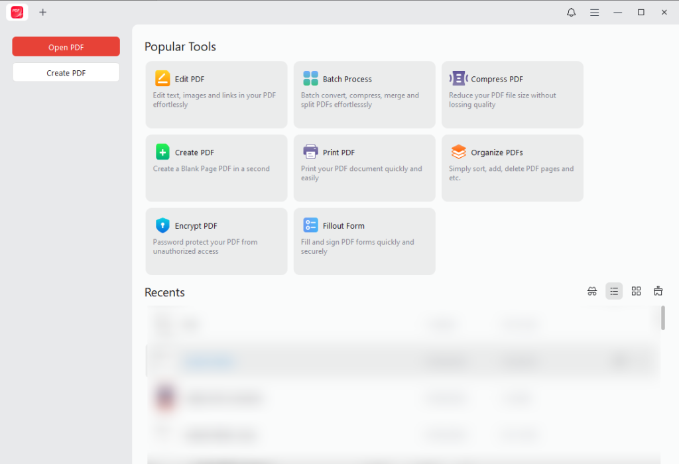Click the Edit PDF pencil icon

[162, 78]
